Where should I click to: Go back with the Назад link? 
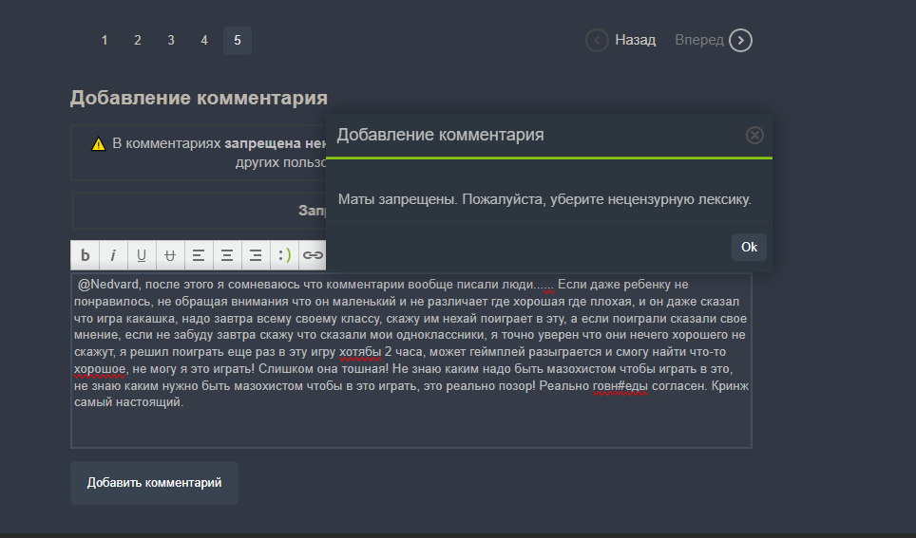[x=634, y=40]
